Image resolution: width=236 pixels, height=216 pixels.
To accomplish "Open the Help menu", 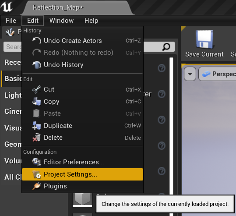I will pyautogui.click(x=91, y=21).
